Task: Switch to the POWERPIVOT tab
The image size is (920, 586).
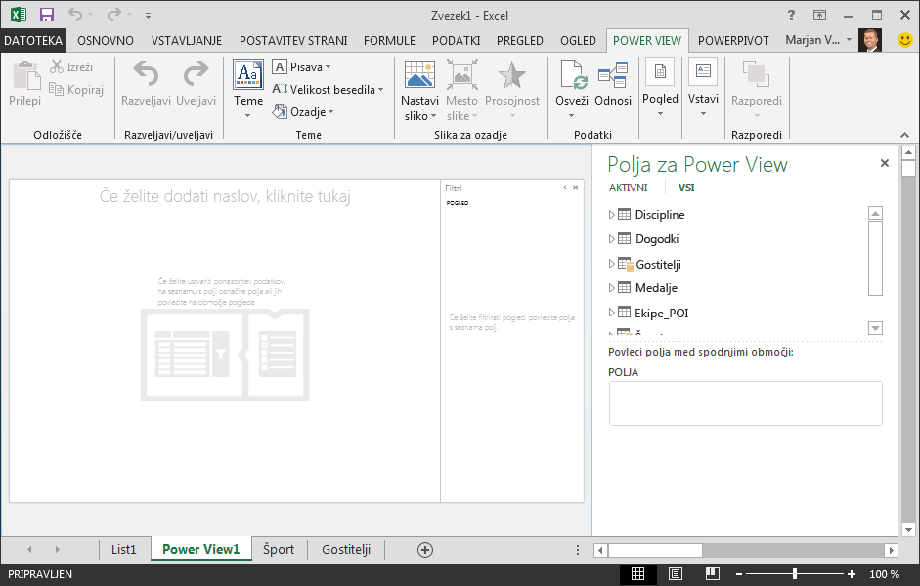Action: [x=733, y=40]
